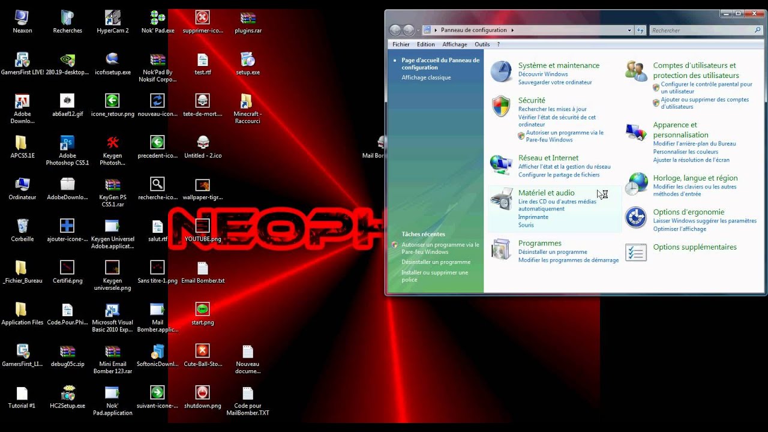Open the Affichage menu

455,44
